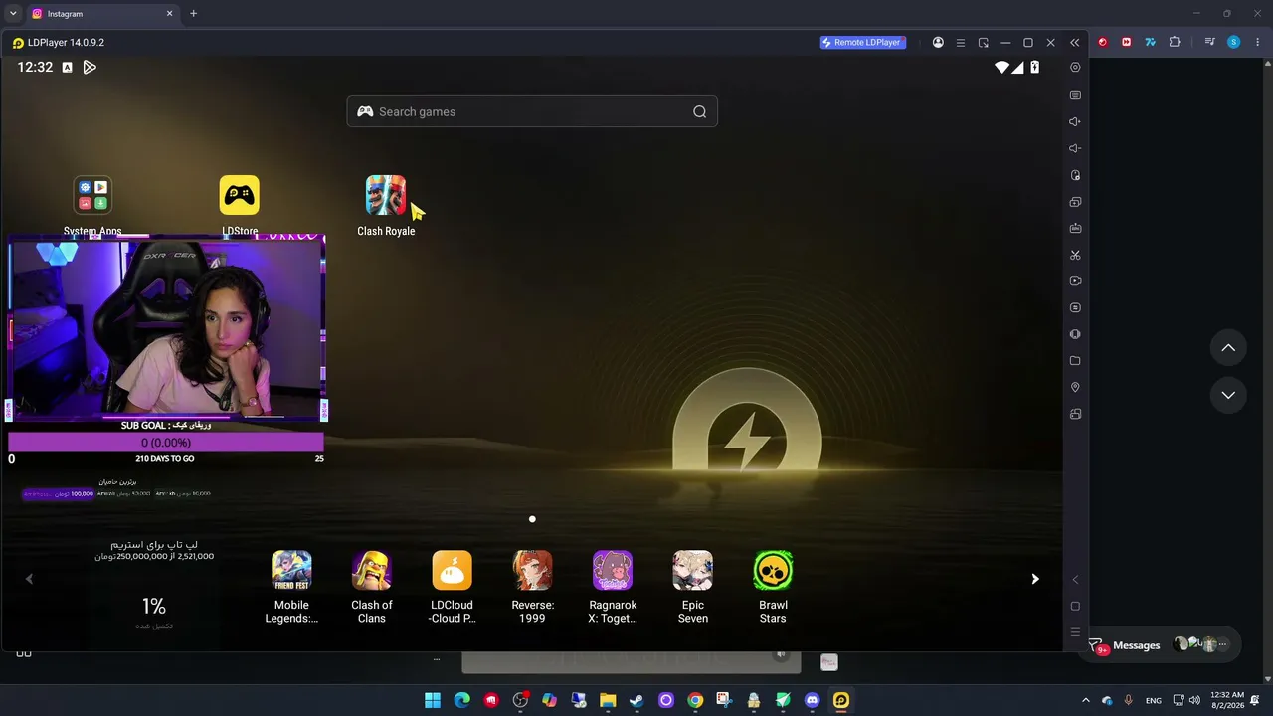Open the Windows Start menu

coord(433,700)
